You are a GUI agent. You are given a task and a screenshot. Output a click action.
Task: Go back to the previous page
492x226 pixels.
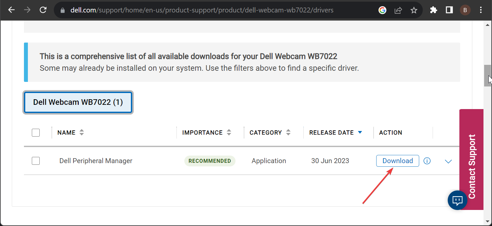(x=11, y=10)
